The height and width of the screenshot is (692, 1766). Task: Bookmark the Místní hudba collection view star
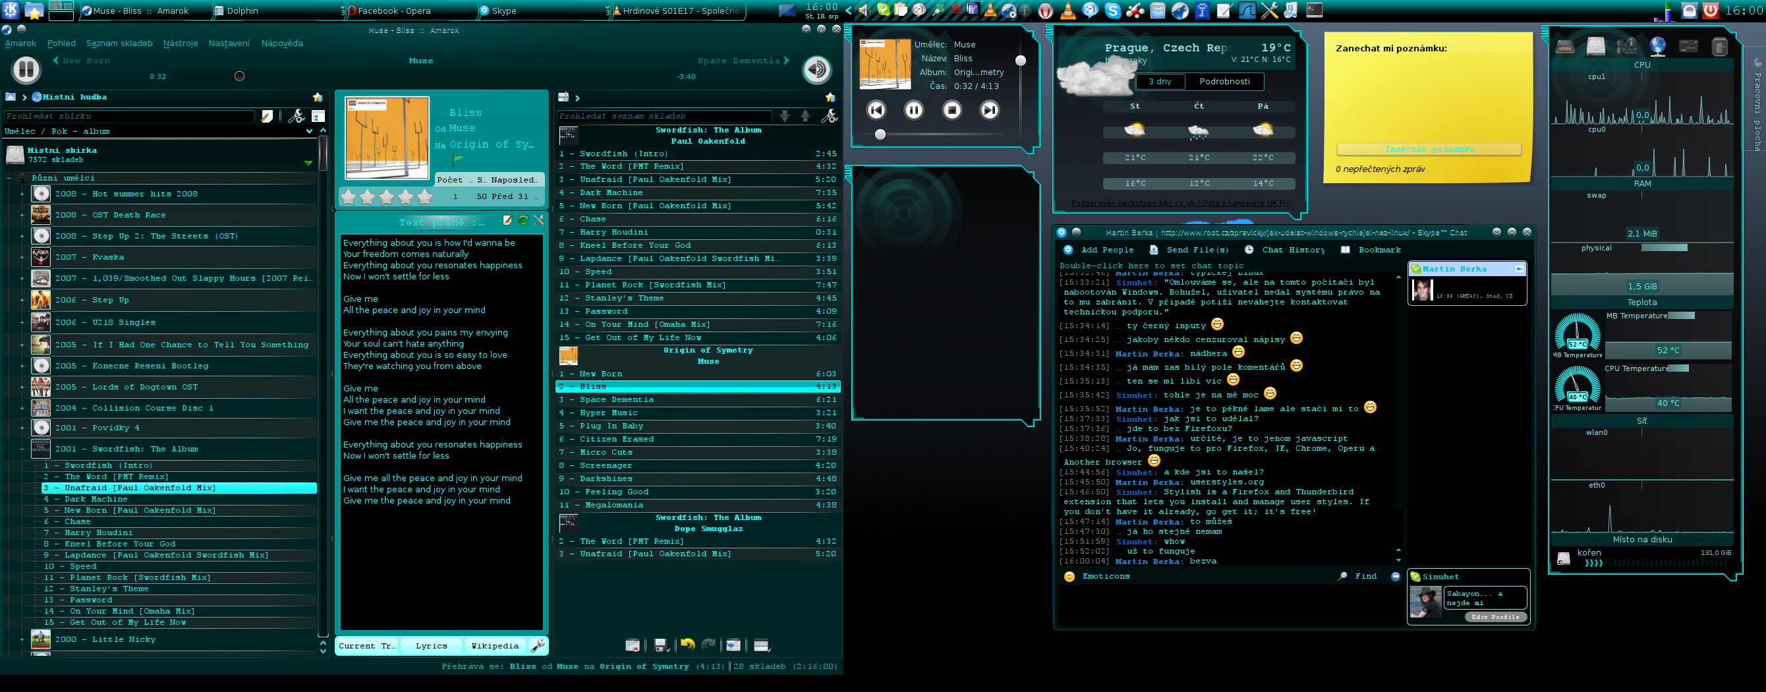point(318,97)
